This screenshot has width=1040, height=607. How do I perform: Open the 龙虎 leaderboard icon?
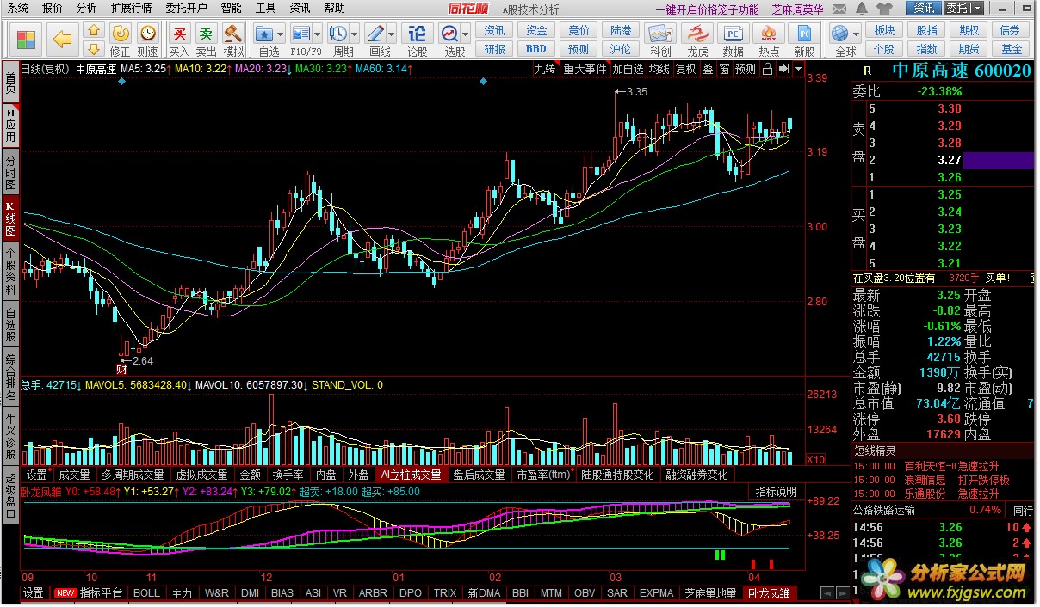click(x=696, y=34)
